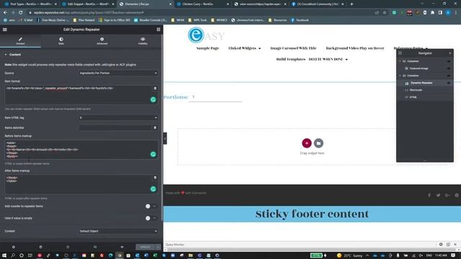
Task: Close the Navigator panel
Action: point(449,53)
